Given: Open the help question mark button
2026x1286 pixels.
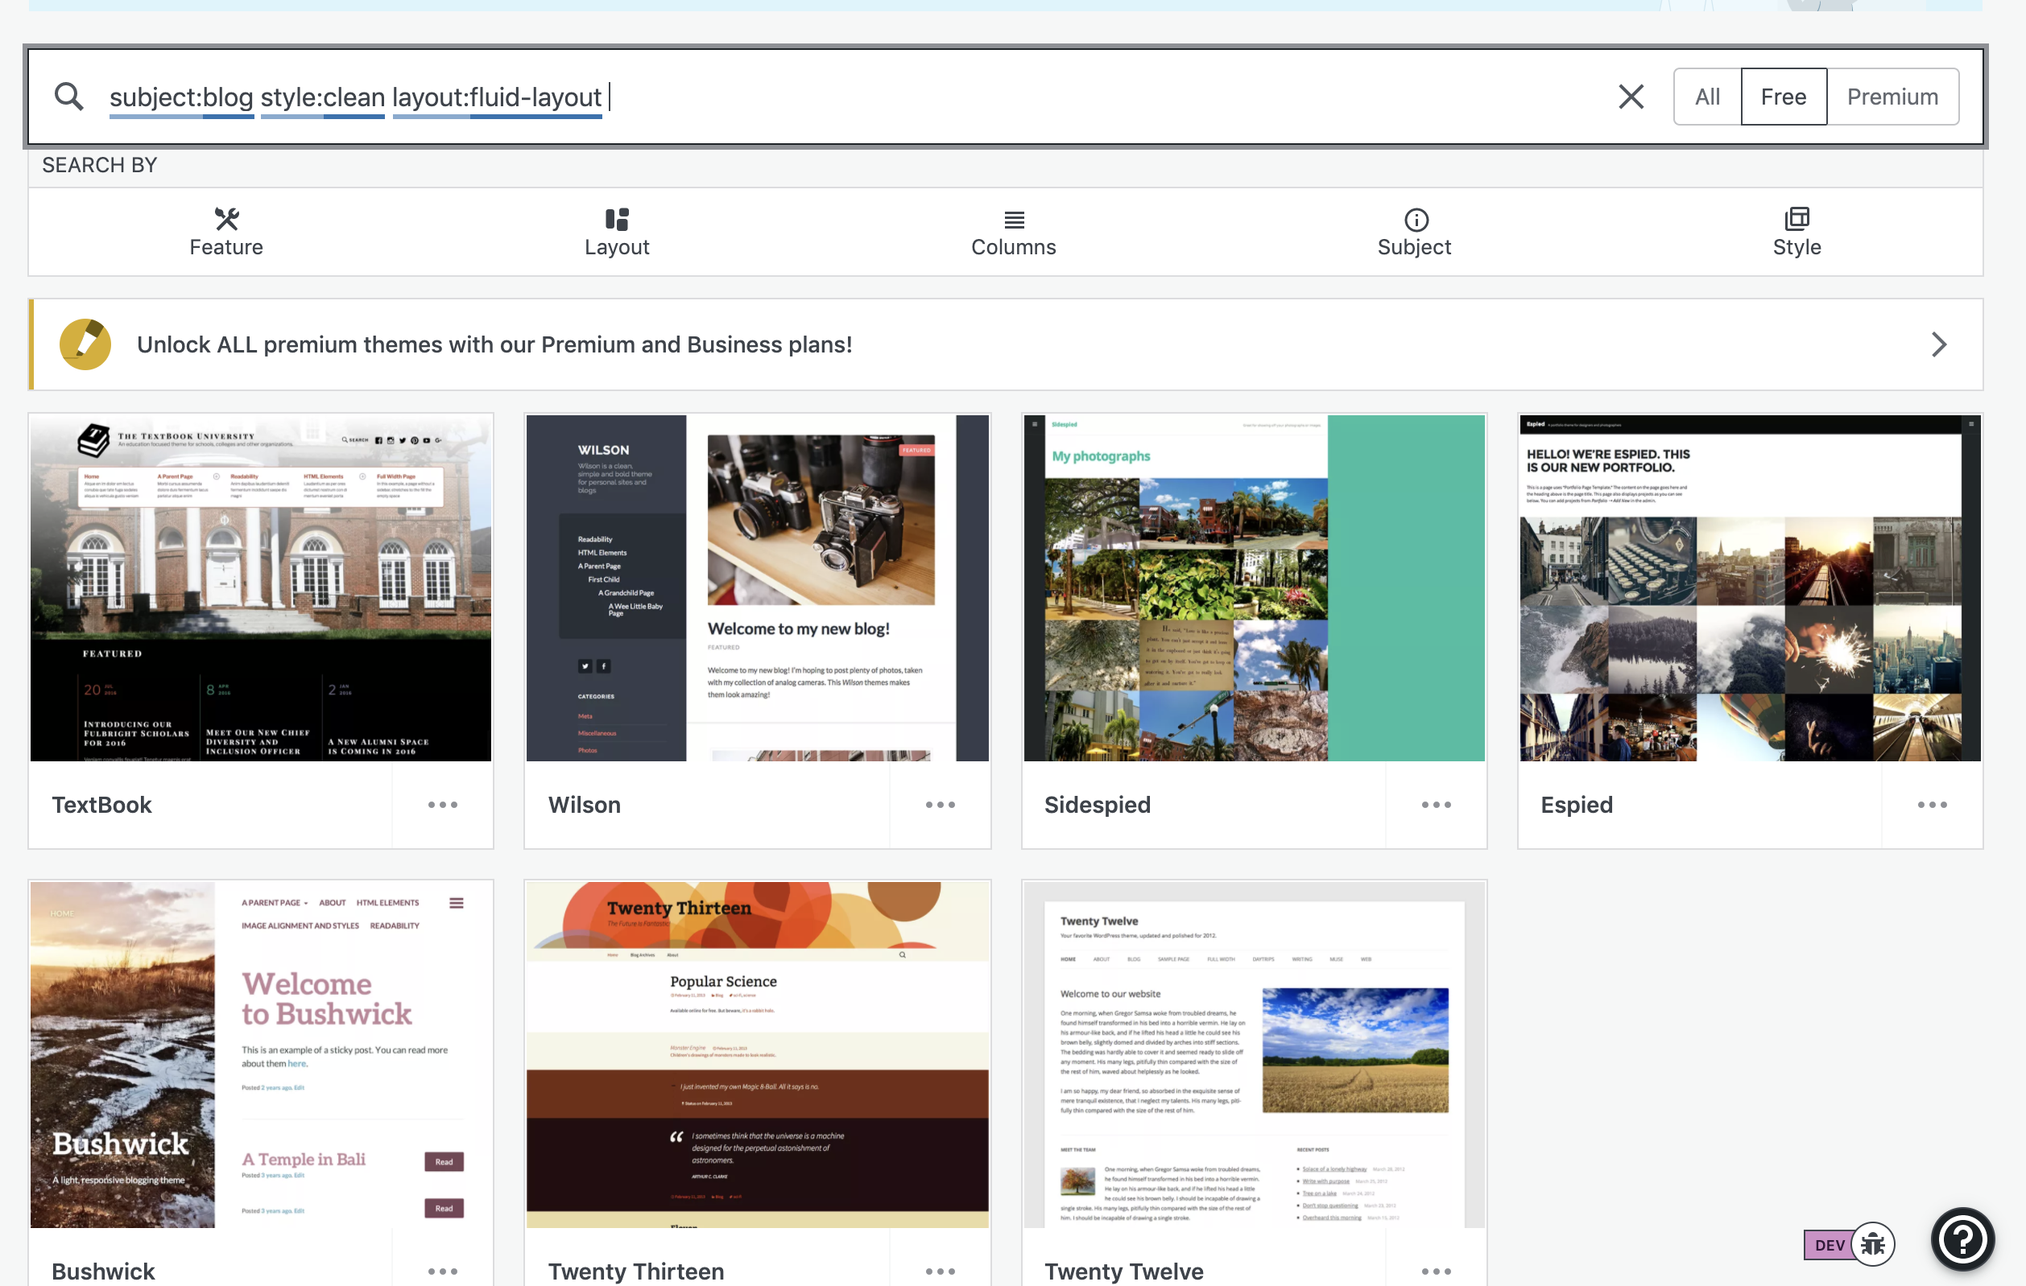Looking at the screenshot, I should pos(1962,1238).
